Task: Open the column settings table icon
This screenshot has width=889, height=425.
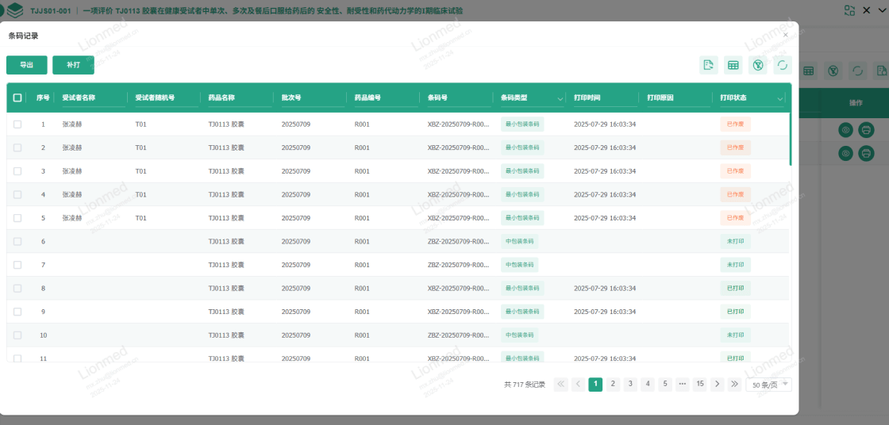Action: point(733,65)
